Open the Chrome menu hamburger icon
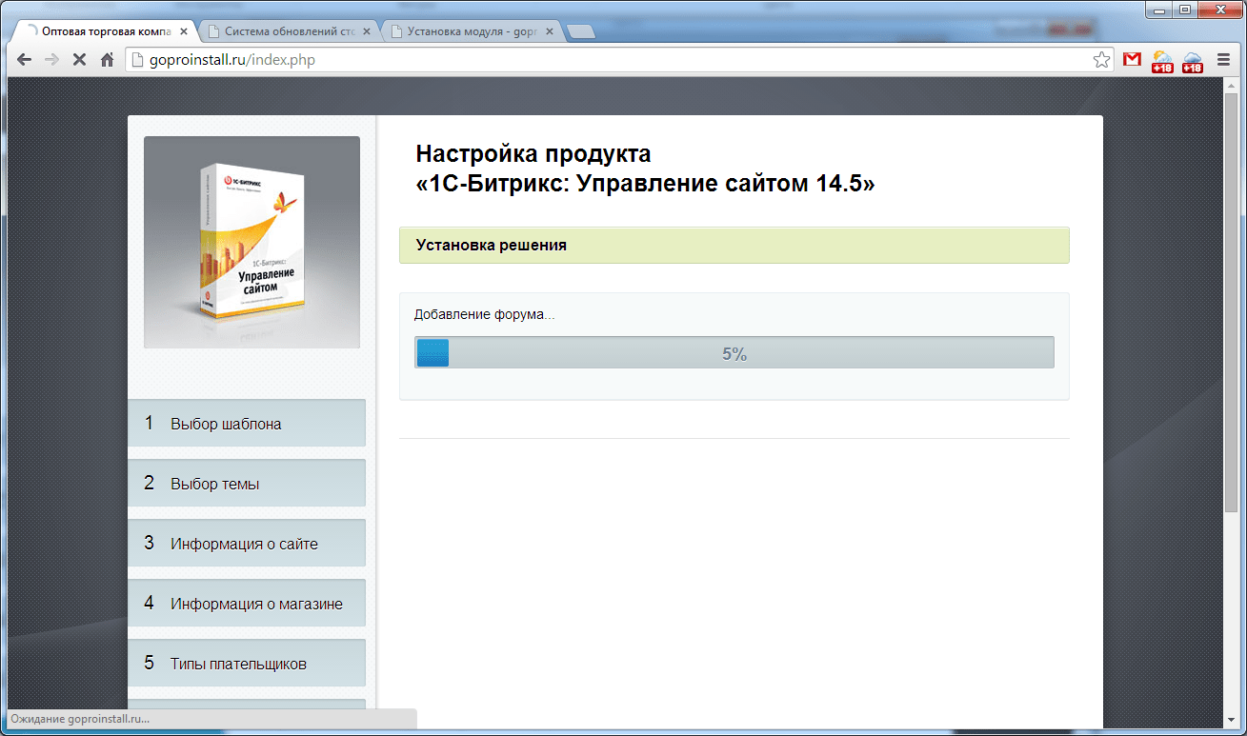Viewport: 1247px width, 736px height. 1223,60
